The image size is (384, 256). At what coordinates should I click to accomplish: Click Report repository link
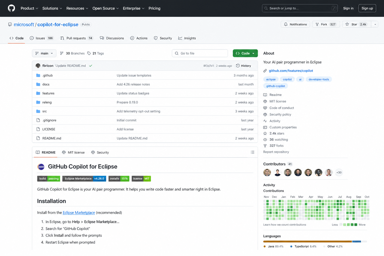276,152
